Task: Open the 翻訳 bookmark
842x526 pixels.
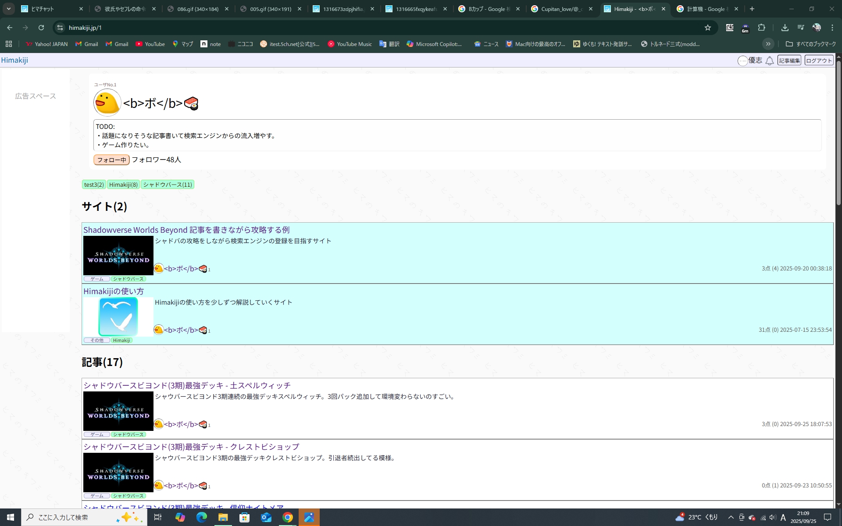Action: (389, 44)
